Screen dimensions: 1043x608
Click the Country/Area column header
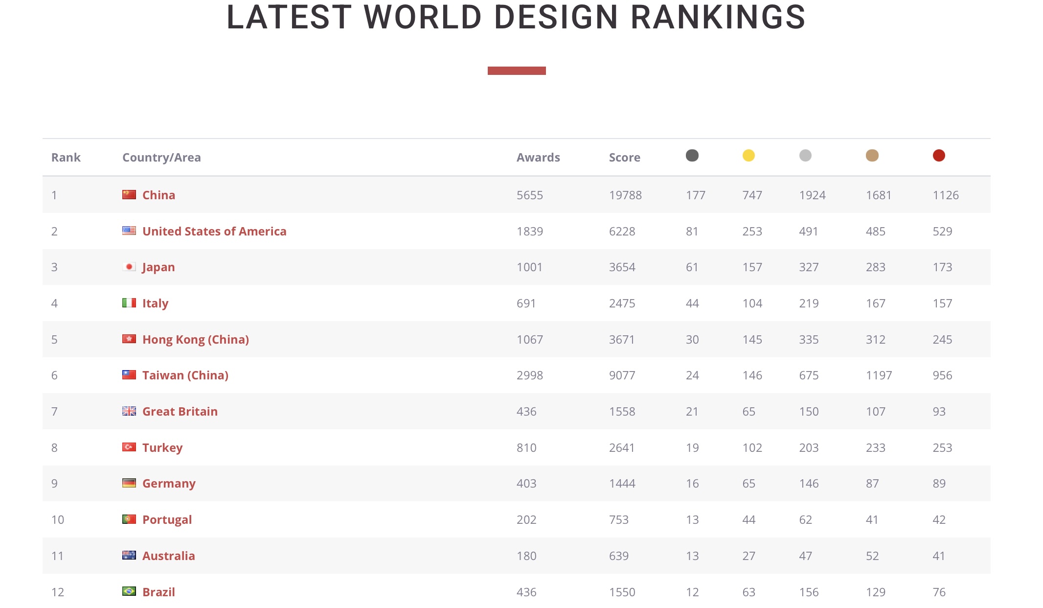point(161,157)
